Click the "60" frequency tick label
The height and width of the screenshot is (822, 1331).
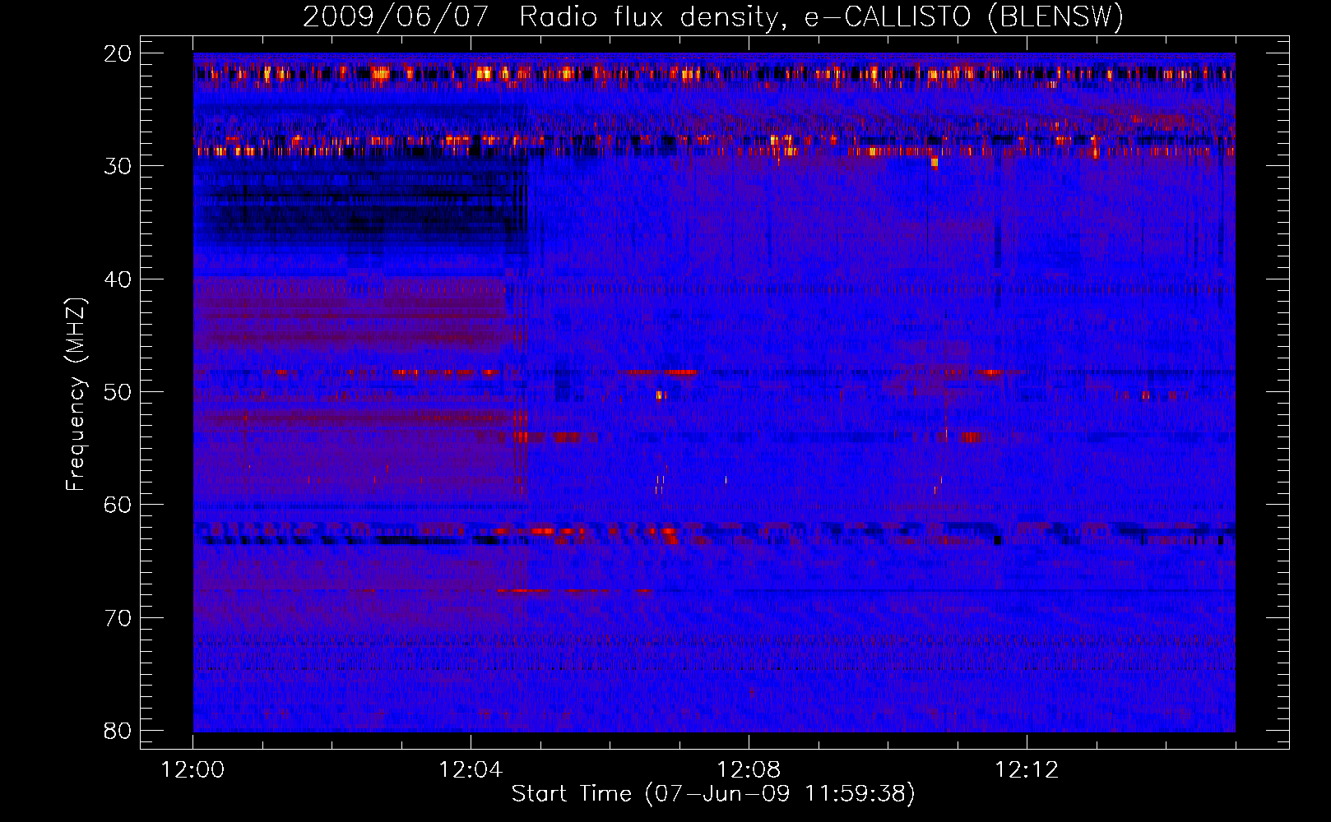tap(118, 505)
